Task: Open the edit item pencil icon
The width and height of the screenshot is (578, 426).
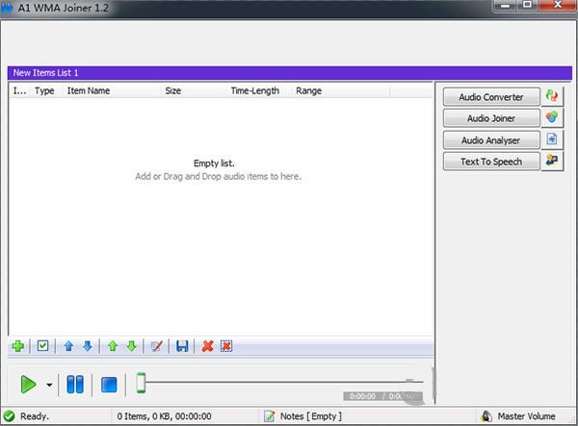Action: click(157, 346)
